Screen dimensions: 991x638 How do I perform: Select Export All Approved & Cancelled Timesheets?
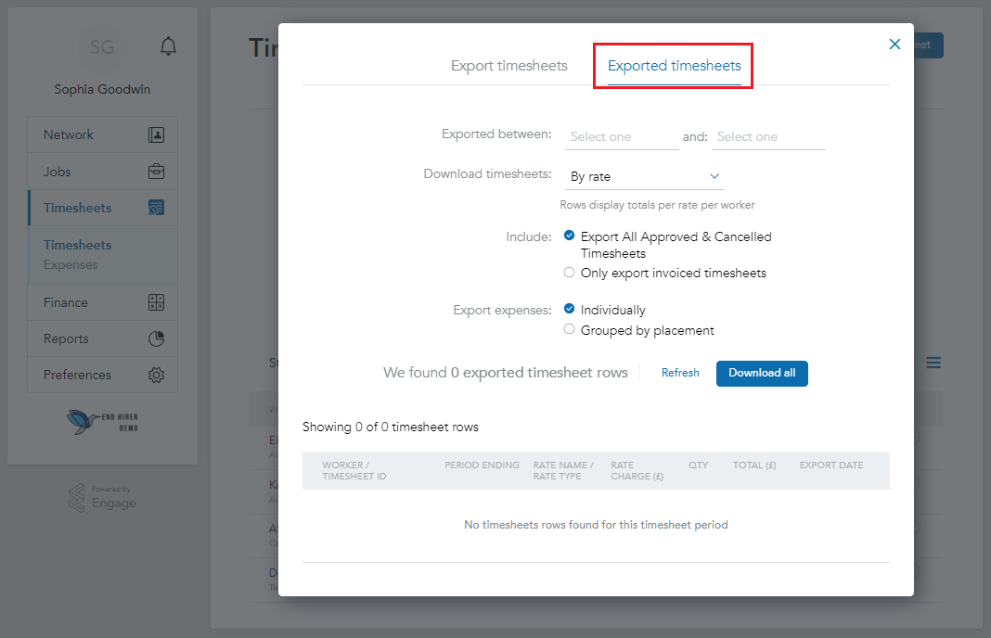pos(569,236)
